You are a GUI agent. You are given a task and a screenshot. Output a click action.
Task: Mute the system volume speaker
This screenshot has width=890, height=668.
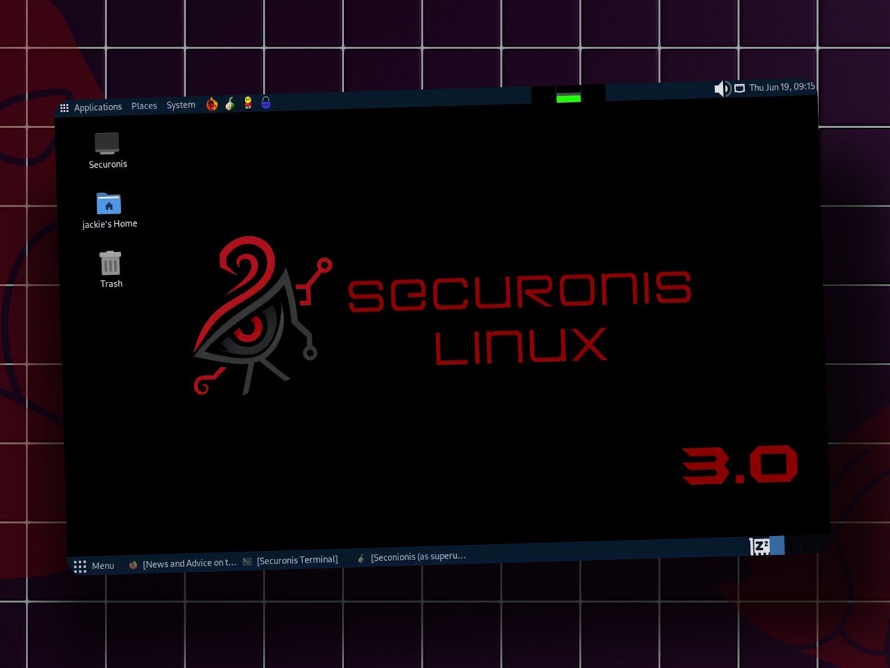pos(722,88)
